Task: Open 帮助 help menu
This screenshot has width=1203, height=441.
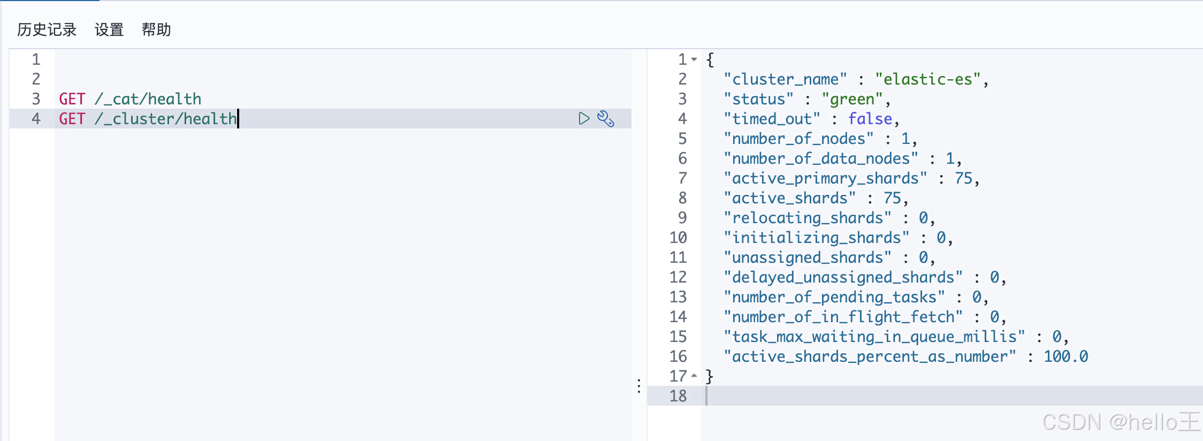Action: 156,29
